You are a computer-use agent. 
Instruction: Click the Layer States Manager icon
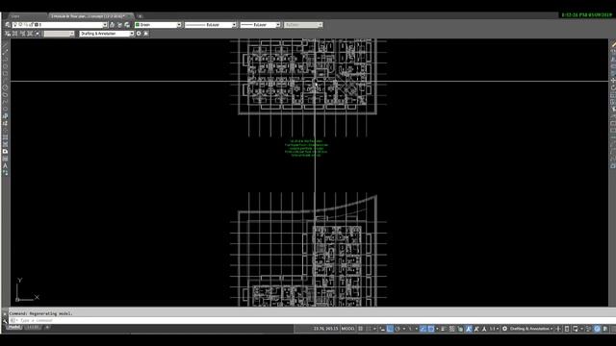(127, 25)
